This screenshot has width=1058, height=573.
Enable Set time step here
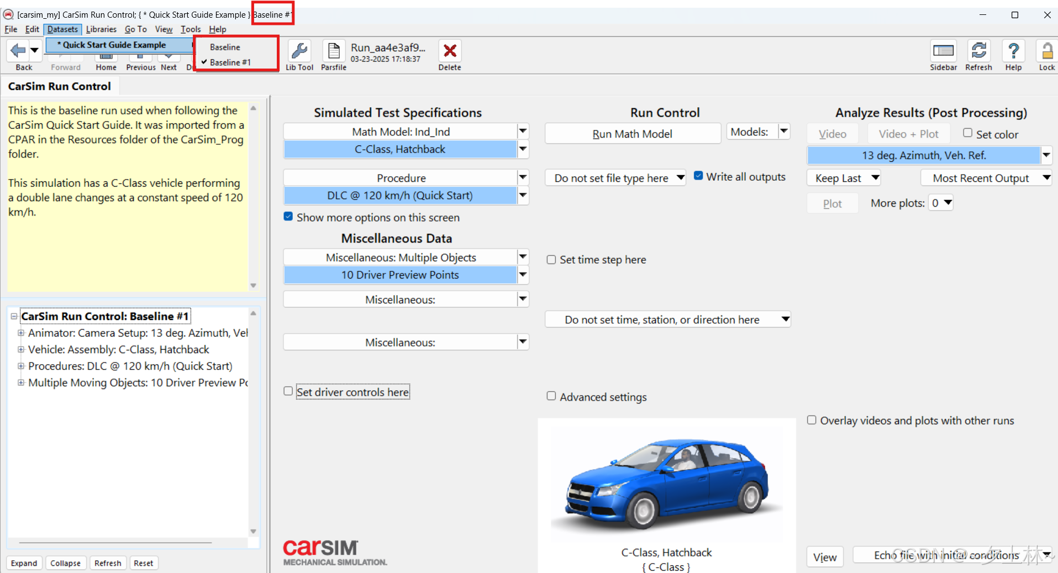coord(551,260)
